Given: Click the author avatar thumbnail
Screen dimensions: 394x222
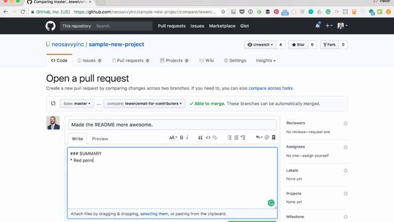Looking at the screenshot, I should point(53,123).
